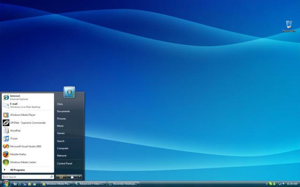
Task: Open GPGNet - Supreme Commander
Action: 28,122
